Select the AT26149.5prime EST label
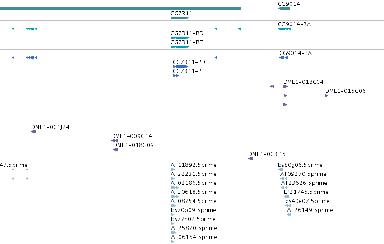The width and height of the screenshot is (384, 244). 310,210
